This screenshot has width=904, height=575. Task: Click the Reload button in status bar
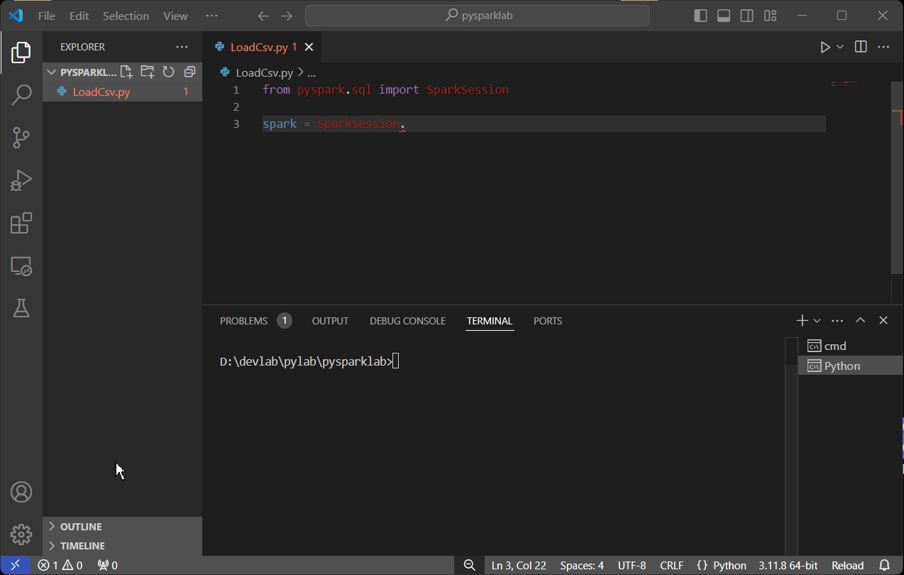(x=847, y=566)
